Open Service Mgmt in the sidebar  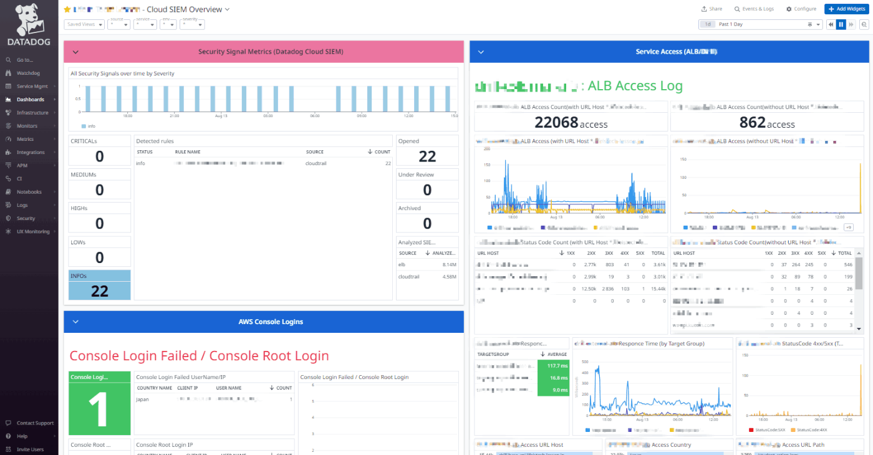pyautogui.click(x=32, y=87)
